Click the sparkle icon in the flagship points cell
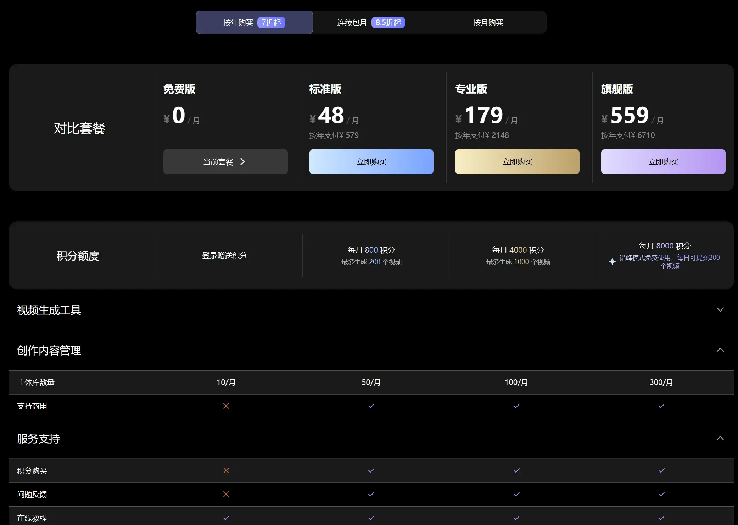738x525 pixels. point(612,262)
